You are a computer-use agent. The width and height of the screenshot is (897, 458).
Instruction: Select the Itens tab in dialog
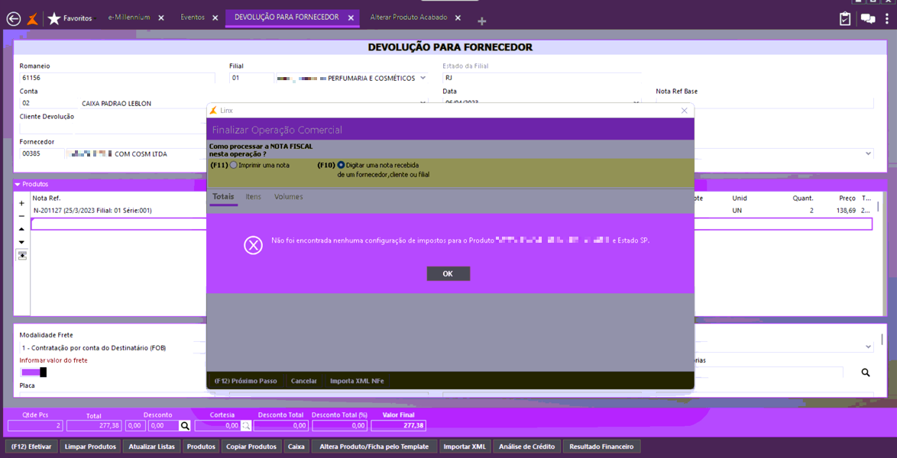coord(254,197)
